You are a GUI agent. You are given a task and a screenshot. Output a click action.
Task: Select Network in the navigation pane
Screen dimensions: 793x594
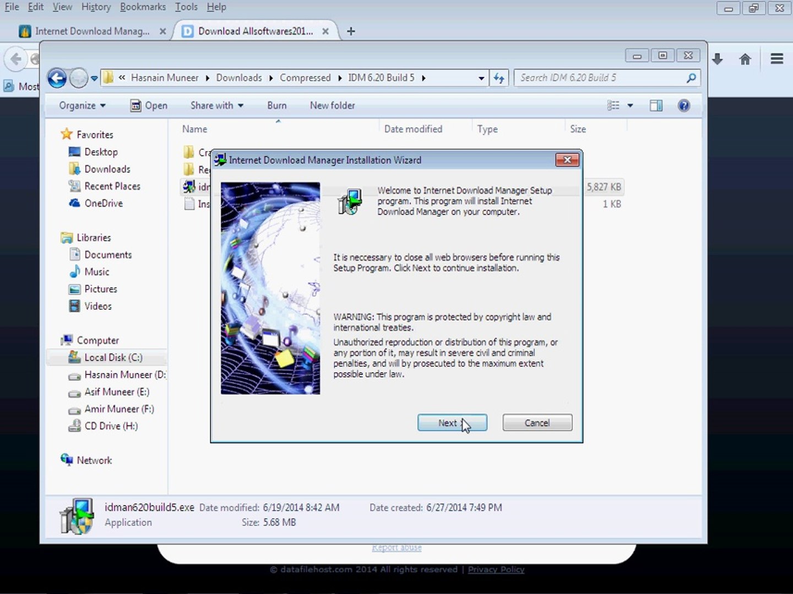point(94,460)
